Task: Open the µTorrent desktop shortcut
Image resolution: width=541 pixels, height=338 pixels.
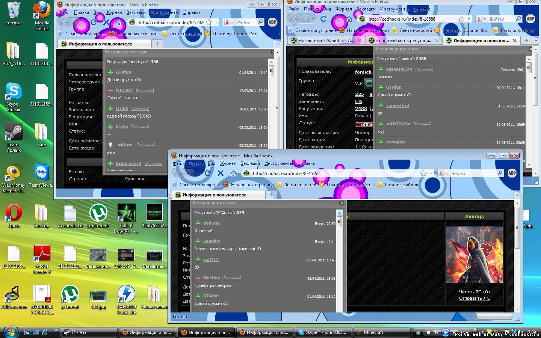Action: click(x=70, y=297)
